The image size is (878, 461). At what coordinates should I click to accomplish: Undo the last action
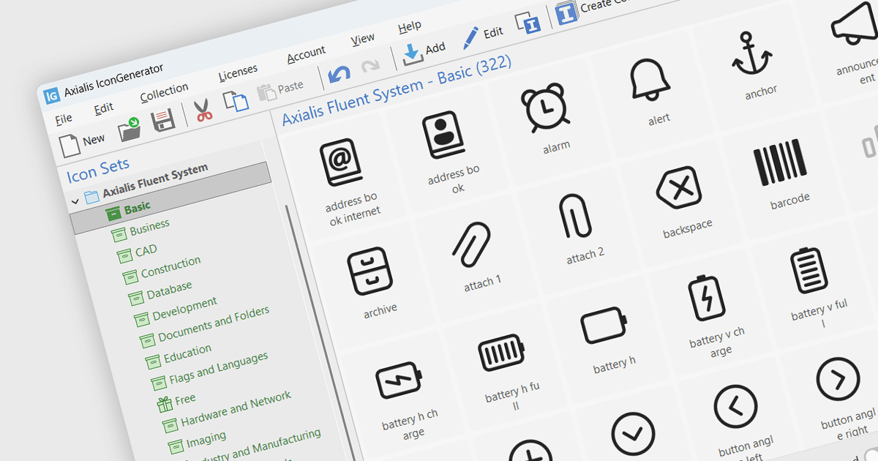click(339, 75)
